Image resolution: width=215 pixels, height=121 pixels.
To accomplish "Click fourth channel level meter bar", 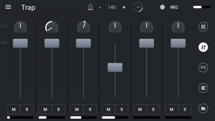I will (x=115, y=117).
